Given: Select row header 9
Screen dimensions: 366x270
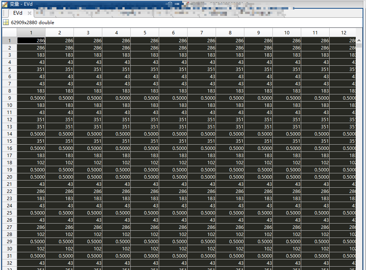Looking at the screenshot, I should coord(9,98).
